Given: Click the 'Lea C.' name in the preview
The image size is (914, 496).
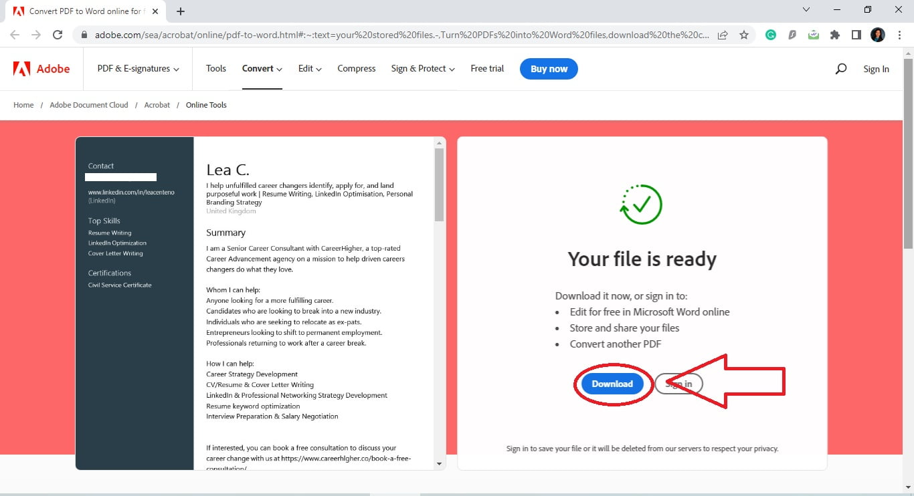Looking at the screenshot, I should tap(227, 170).
